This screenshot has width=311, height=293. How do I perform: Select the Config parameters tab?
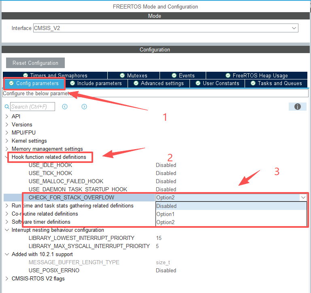click(34, 83)
